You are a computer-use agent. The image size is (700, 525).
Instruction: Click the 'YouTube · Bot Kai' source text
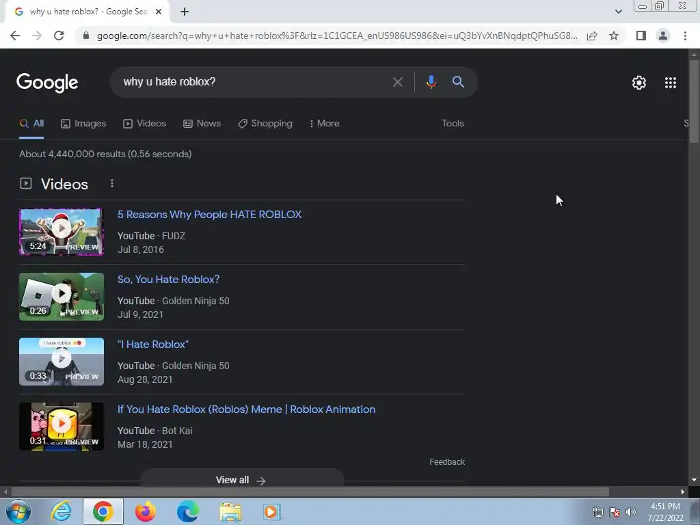point(155,431)
